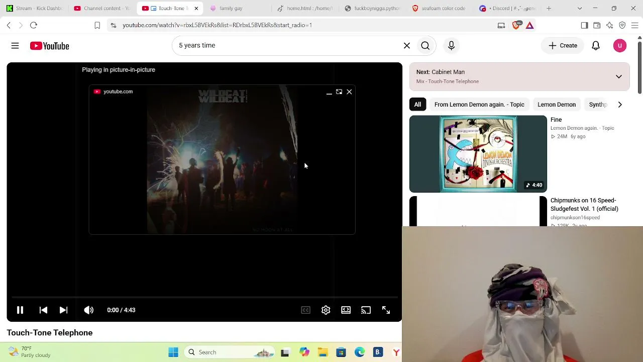The width and height of the screenshot is (643, 362).
Task: Enter fullscreen mode in player
Action: tap(386, 310)
